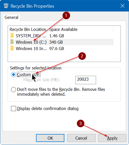
Task: Close the Recycle Bin Properties dialog
Action: pyautogui.click(x=122, y=6)
